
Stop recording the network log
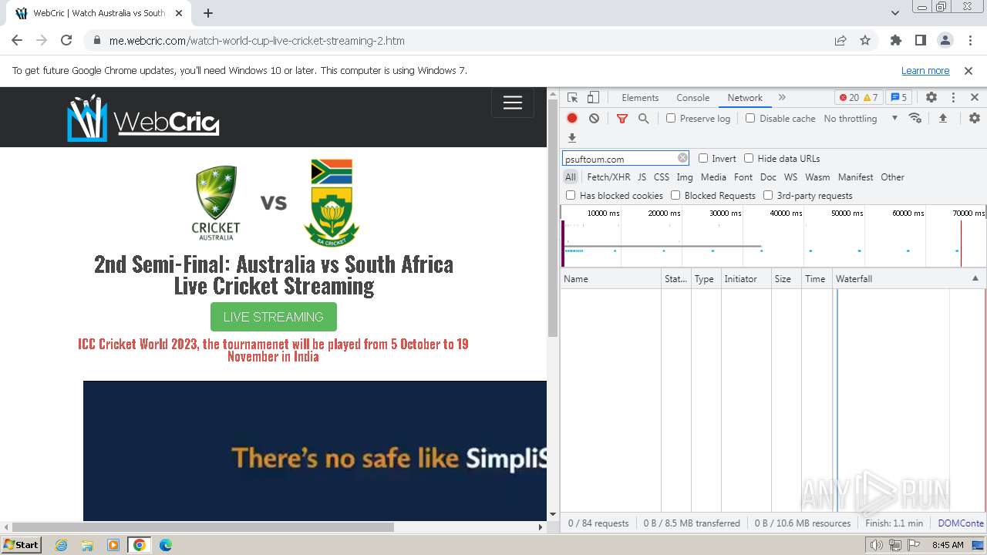coord(572,119)
